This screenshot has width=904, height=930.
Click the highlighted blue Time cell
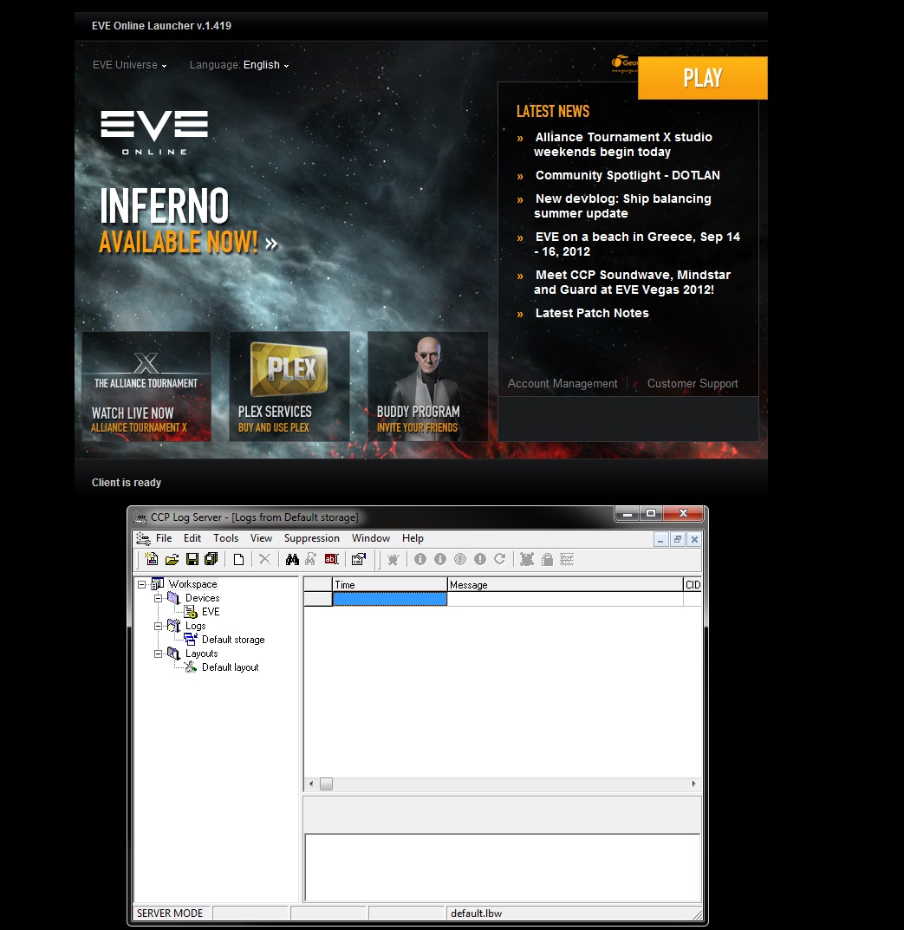click(390, 599)
